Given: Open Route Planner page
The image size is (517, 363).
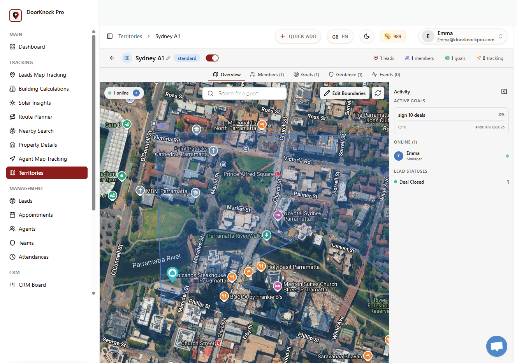Looking at the screenshot, I should click(x=47, y=117).
